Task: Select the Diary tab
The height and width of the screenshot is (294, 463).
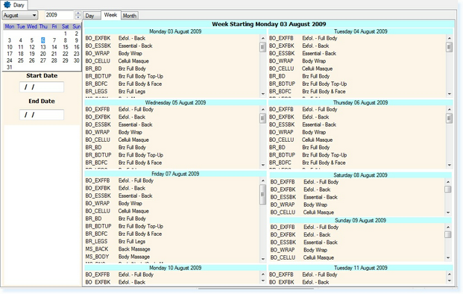Action: [14, 5]
